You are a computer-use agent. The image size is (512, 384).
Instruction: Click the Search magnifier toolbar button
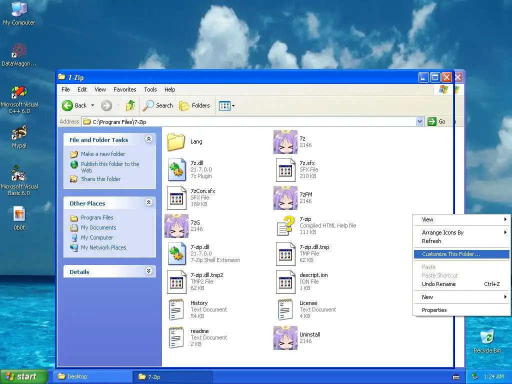(157, 105)
